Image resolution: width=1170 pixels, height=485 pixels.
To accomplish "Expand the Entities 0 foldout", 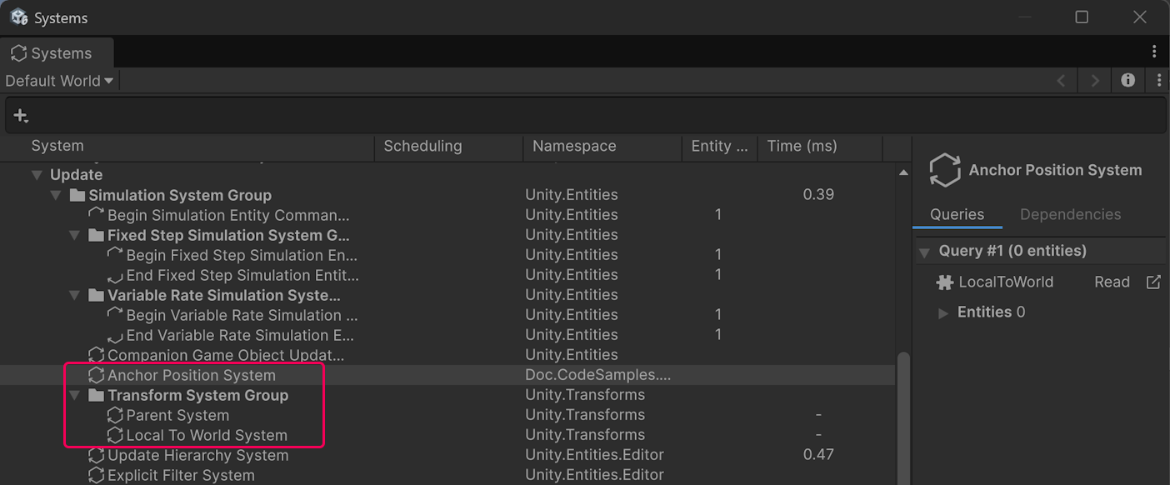I will [x=943, y=313].
